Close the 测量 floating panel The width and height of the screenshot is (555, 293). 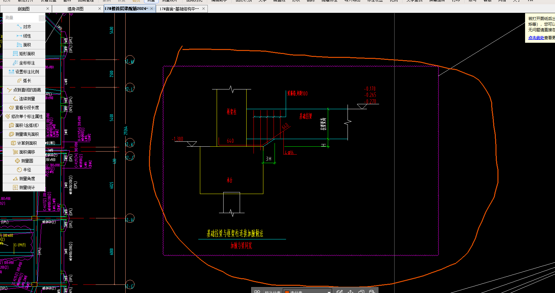(42, 18)
